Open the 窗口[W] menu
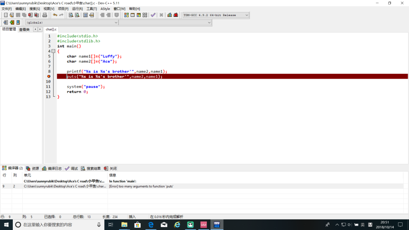The height and width of the screenshot is (230, 409). pos(119,9)
